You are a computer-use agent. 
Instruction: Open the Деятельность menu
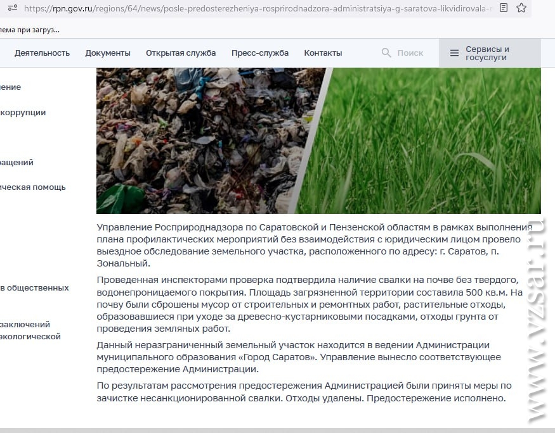[42, 53]
